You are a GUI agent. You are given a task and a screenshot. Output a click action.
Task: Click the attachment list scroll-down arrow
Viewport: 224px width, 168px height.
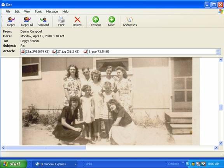click(x=218, y=53)
